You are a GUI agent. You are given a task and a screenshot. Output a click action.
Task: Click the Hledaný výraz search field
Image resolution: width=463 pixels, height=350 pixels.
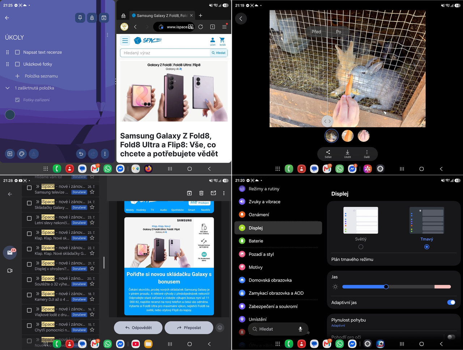point(165,53)
